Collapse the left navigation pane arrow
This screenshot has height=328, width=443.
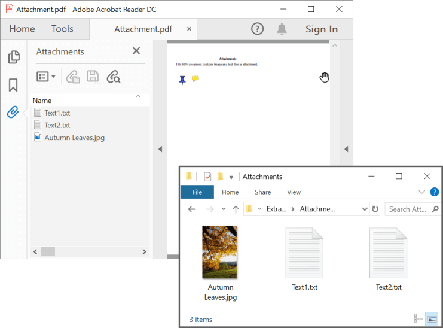(x=160, y=149)
